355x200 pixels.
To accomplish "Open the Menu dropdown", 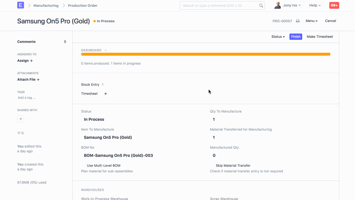I will coord(312,21).
